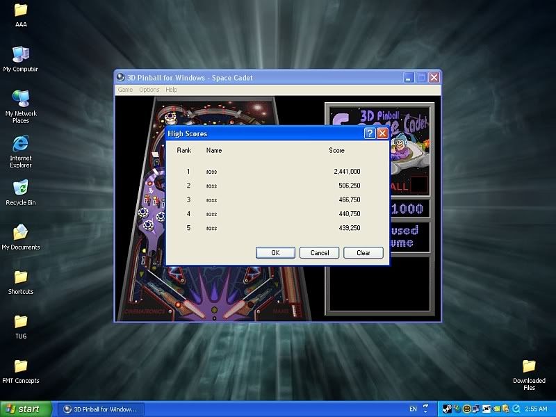Screen dimensions: 556x417
Task: Select the top score 2,441,000
Action: pyautogui.click(x=347, y=171)
